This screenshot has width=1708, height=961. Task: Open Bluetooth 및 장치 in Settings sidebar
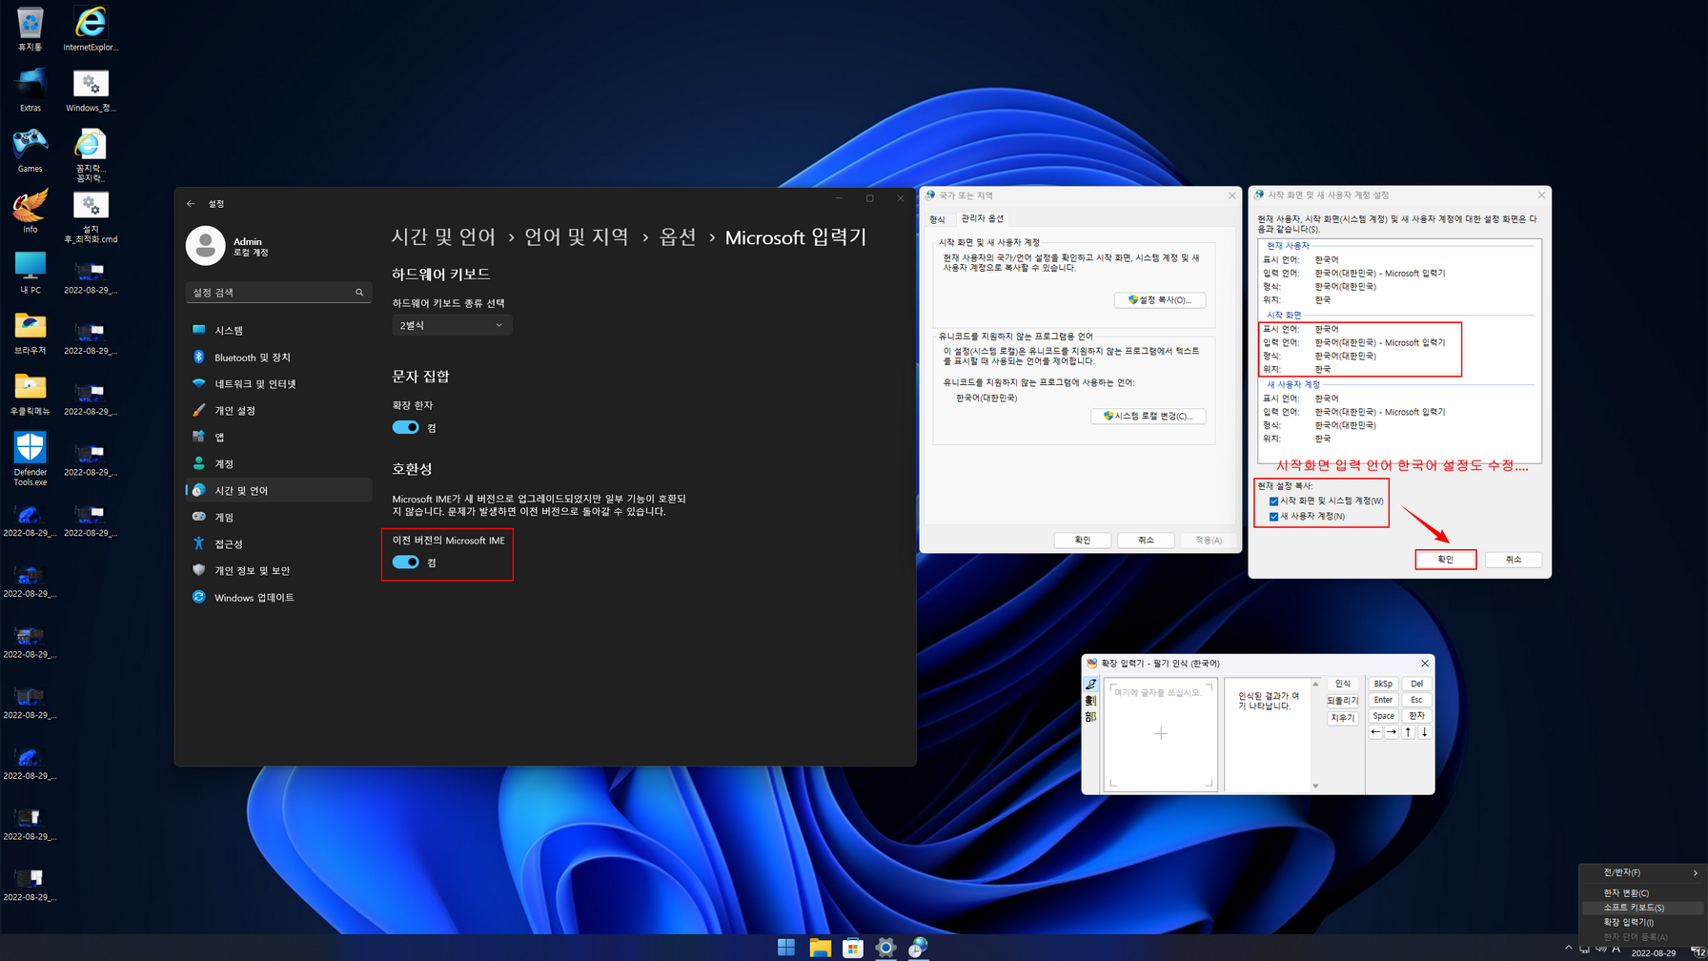point(278,357)
